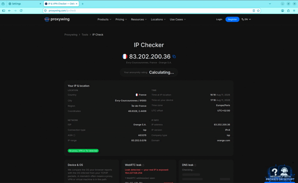Image resolution: width=298 pixels, height=183 pixels.
Task: Click the anonymity rating 'Calculating...' pill
Action: (149, 72)
